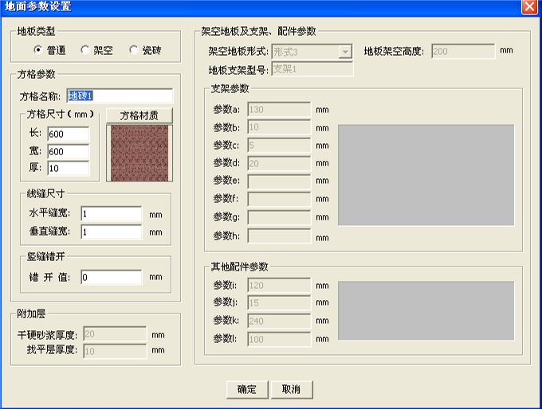Confirm settings with the 确定 button
The image size is (542, 409).
click(247, 389)
